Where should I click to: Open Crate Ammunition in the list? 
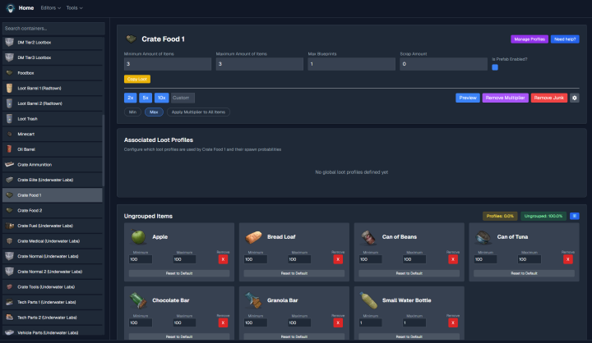click(53, 165)
